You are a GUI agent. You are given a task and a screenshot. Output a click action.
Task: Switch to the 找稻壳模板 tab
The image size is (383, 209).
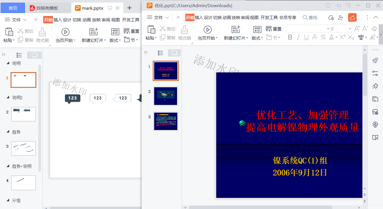(49, 8)
